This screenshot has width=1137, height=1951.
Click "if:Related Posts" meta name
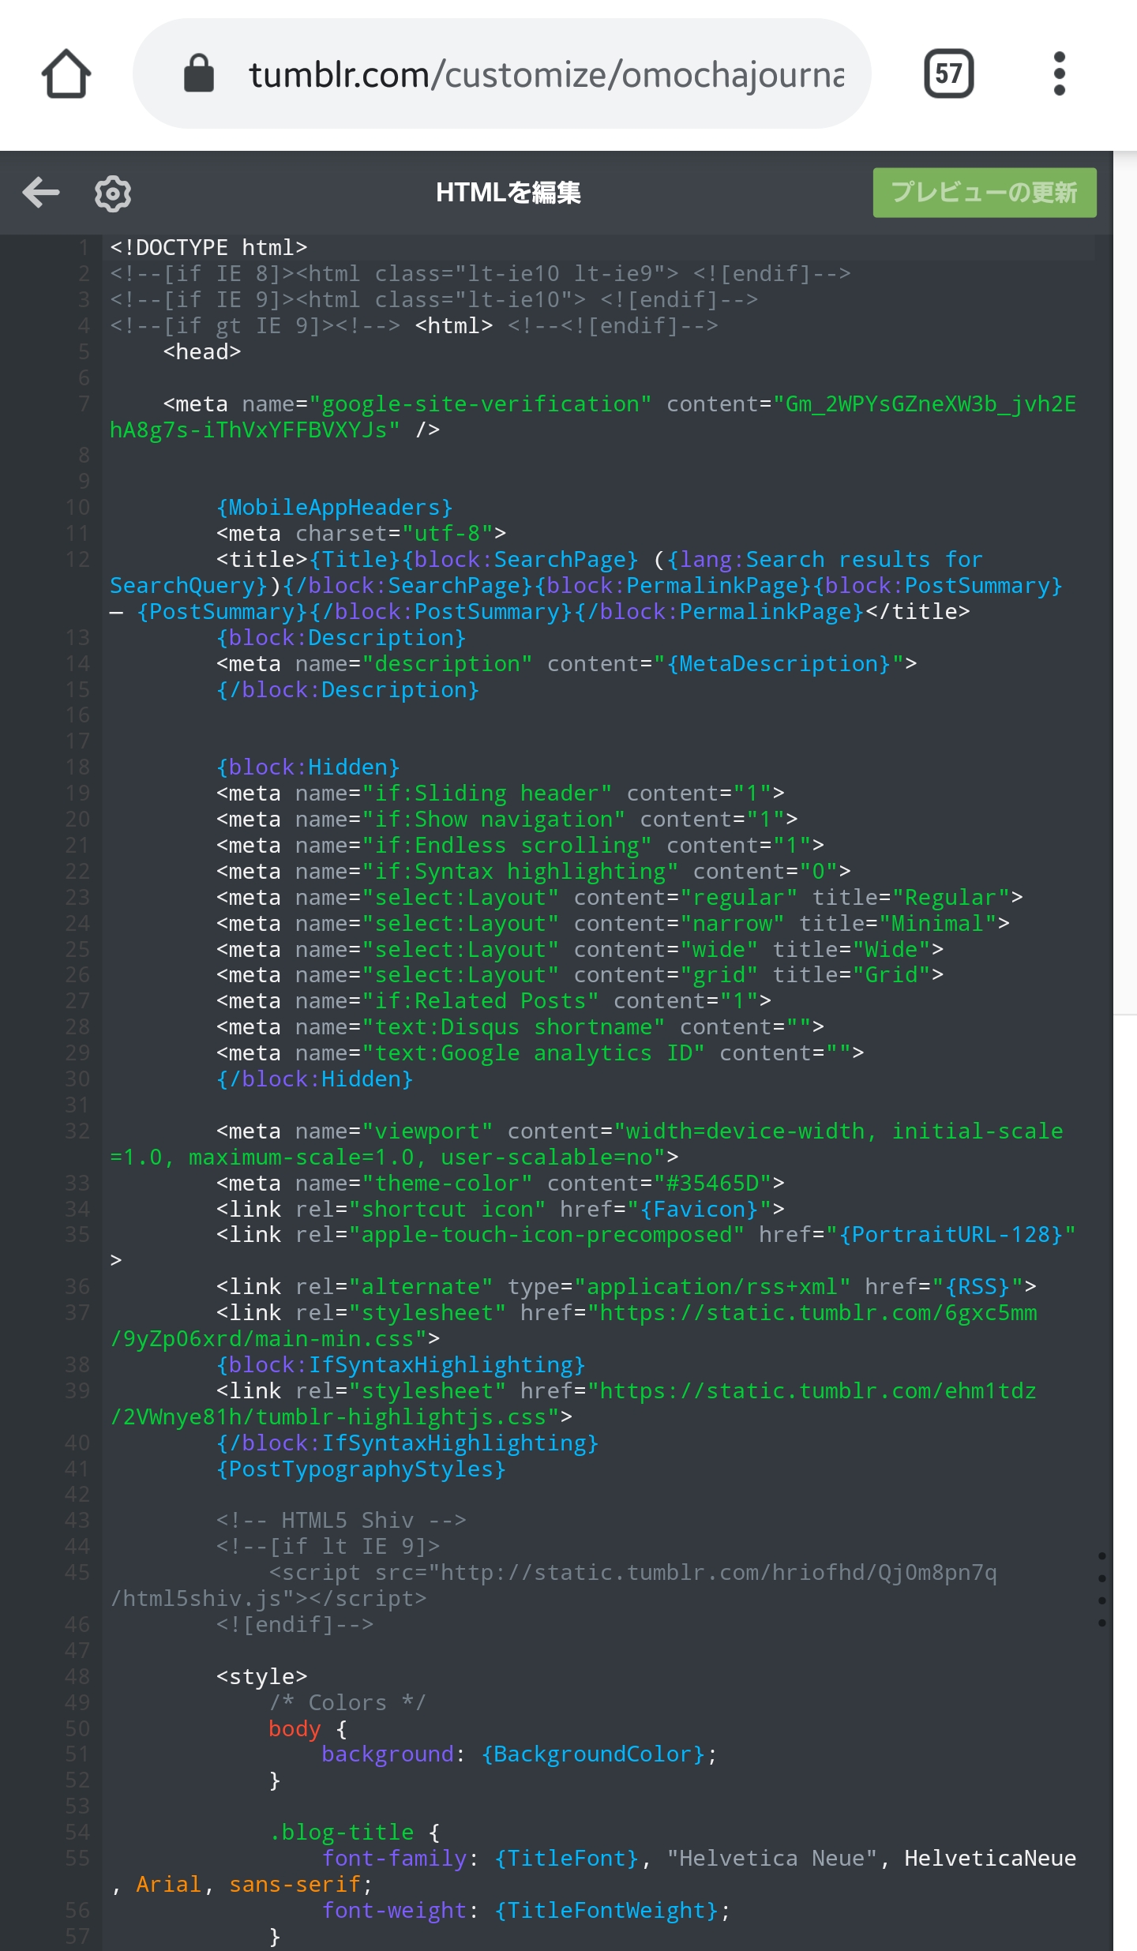481,1001
